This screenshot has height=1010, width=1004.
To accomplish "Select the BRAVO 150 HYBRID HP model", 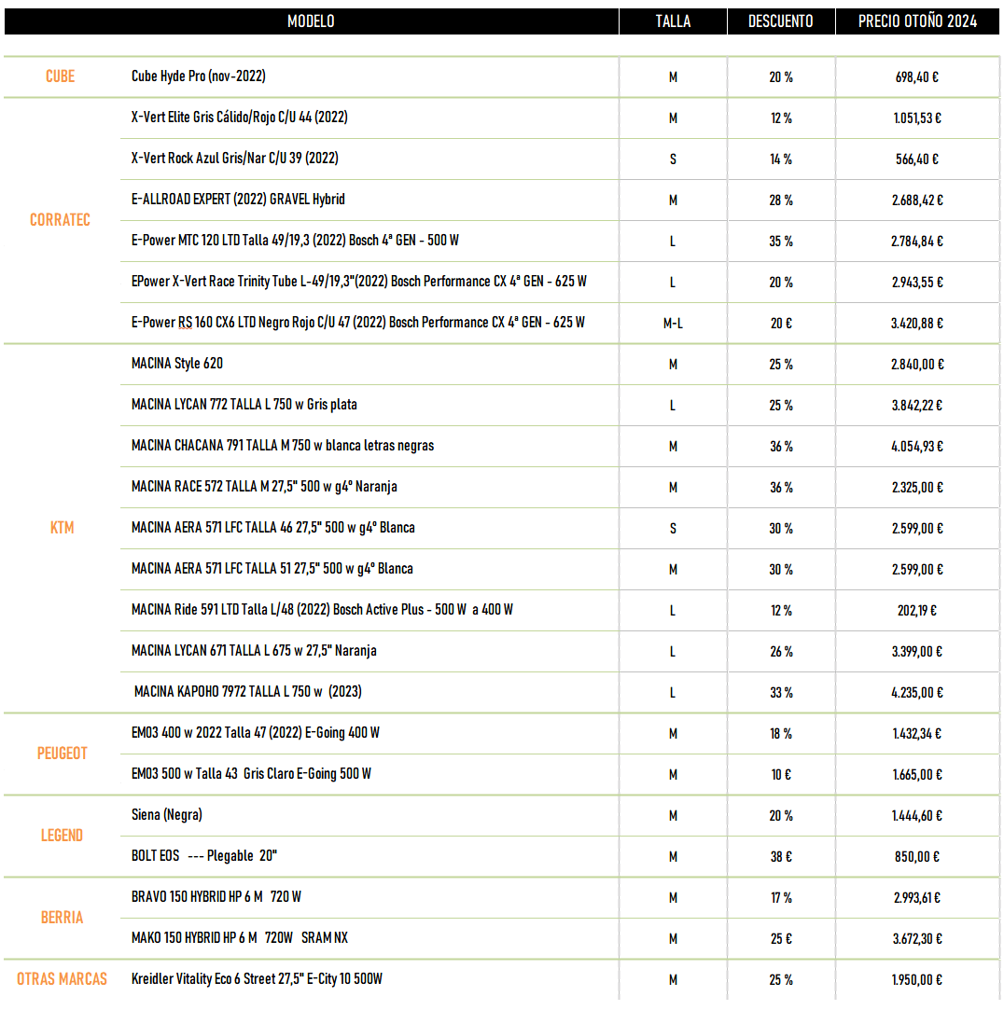I will (x=216, y=897).
